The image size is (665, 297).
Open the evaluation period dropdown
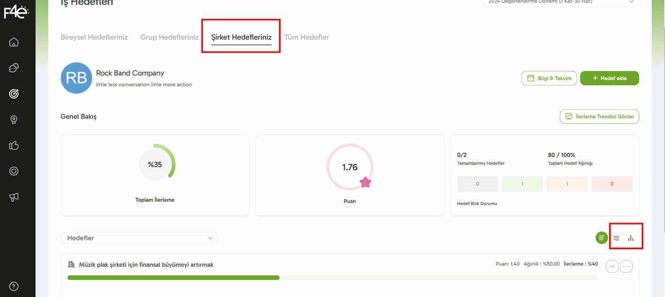pyautogui.click(x=560, y=2)
